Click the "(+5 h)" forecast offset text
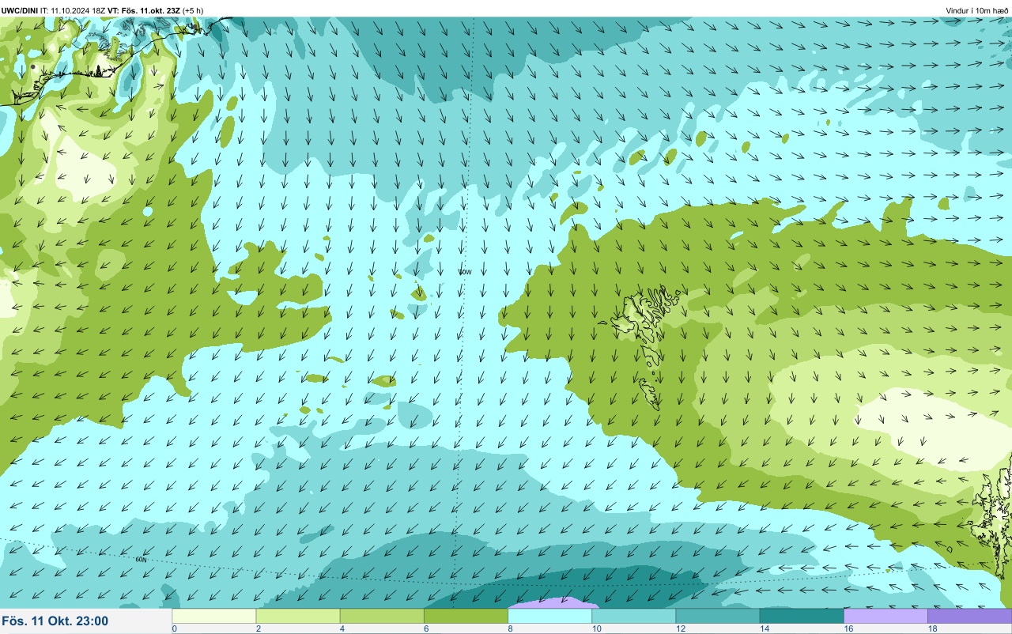 (192, 10)
